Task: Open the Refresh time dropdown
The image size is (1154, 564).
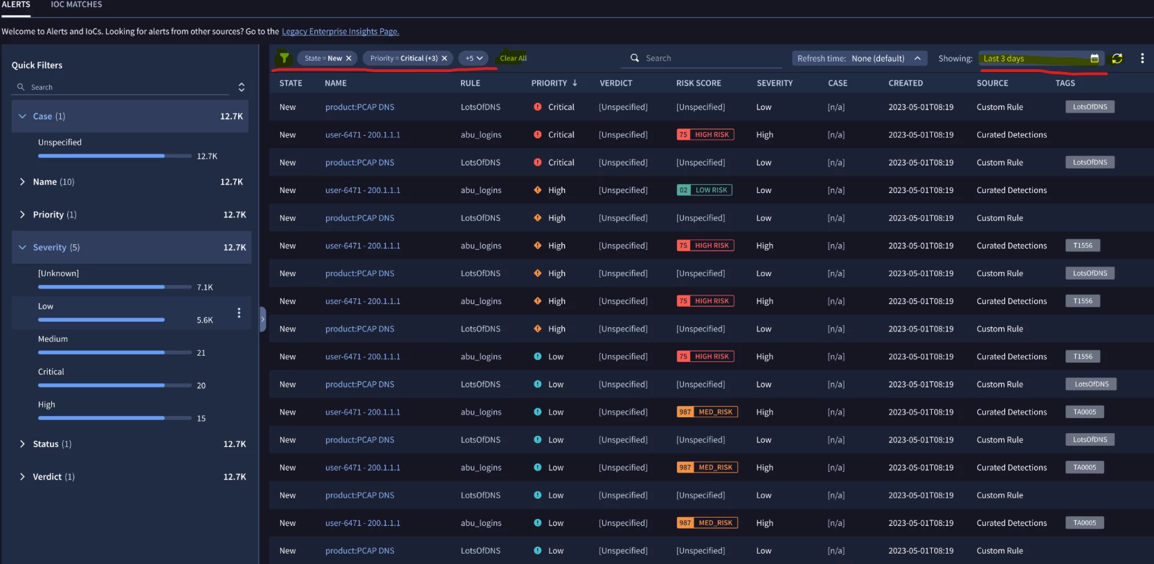Action: (859, 58)
